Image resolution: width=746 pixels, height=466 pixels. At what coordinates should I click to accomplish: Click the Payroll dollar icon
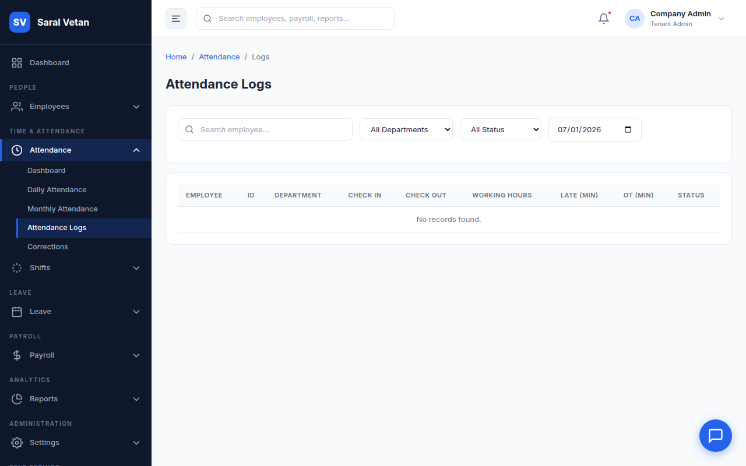tap(17, 355)
